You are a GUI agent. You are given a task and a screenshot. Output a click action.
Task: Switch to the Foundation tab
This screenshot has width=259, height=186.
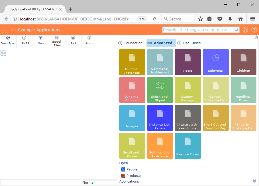(x=131, y=43)
